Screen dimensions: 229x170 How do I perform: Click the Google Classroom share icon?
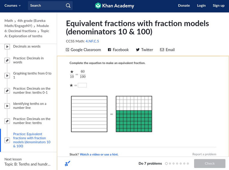coord(68,50)
